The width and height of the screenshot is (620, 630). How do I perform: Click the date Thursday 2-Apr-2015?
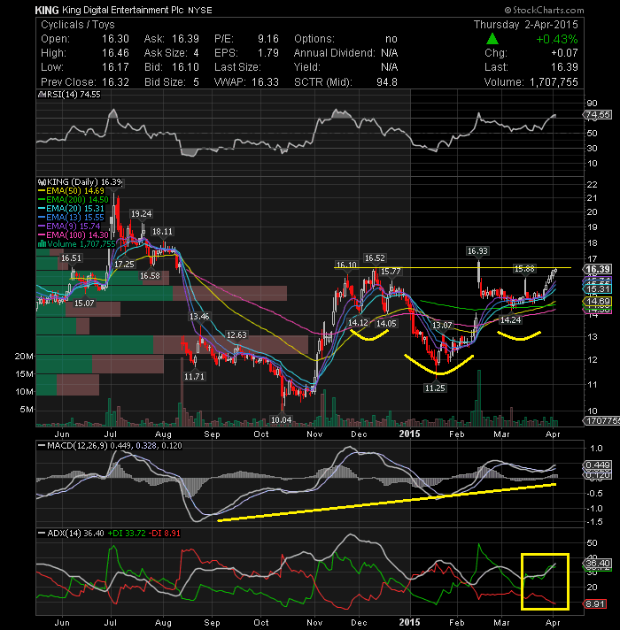pyautogui.click(x=525, y=25)
